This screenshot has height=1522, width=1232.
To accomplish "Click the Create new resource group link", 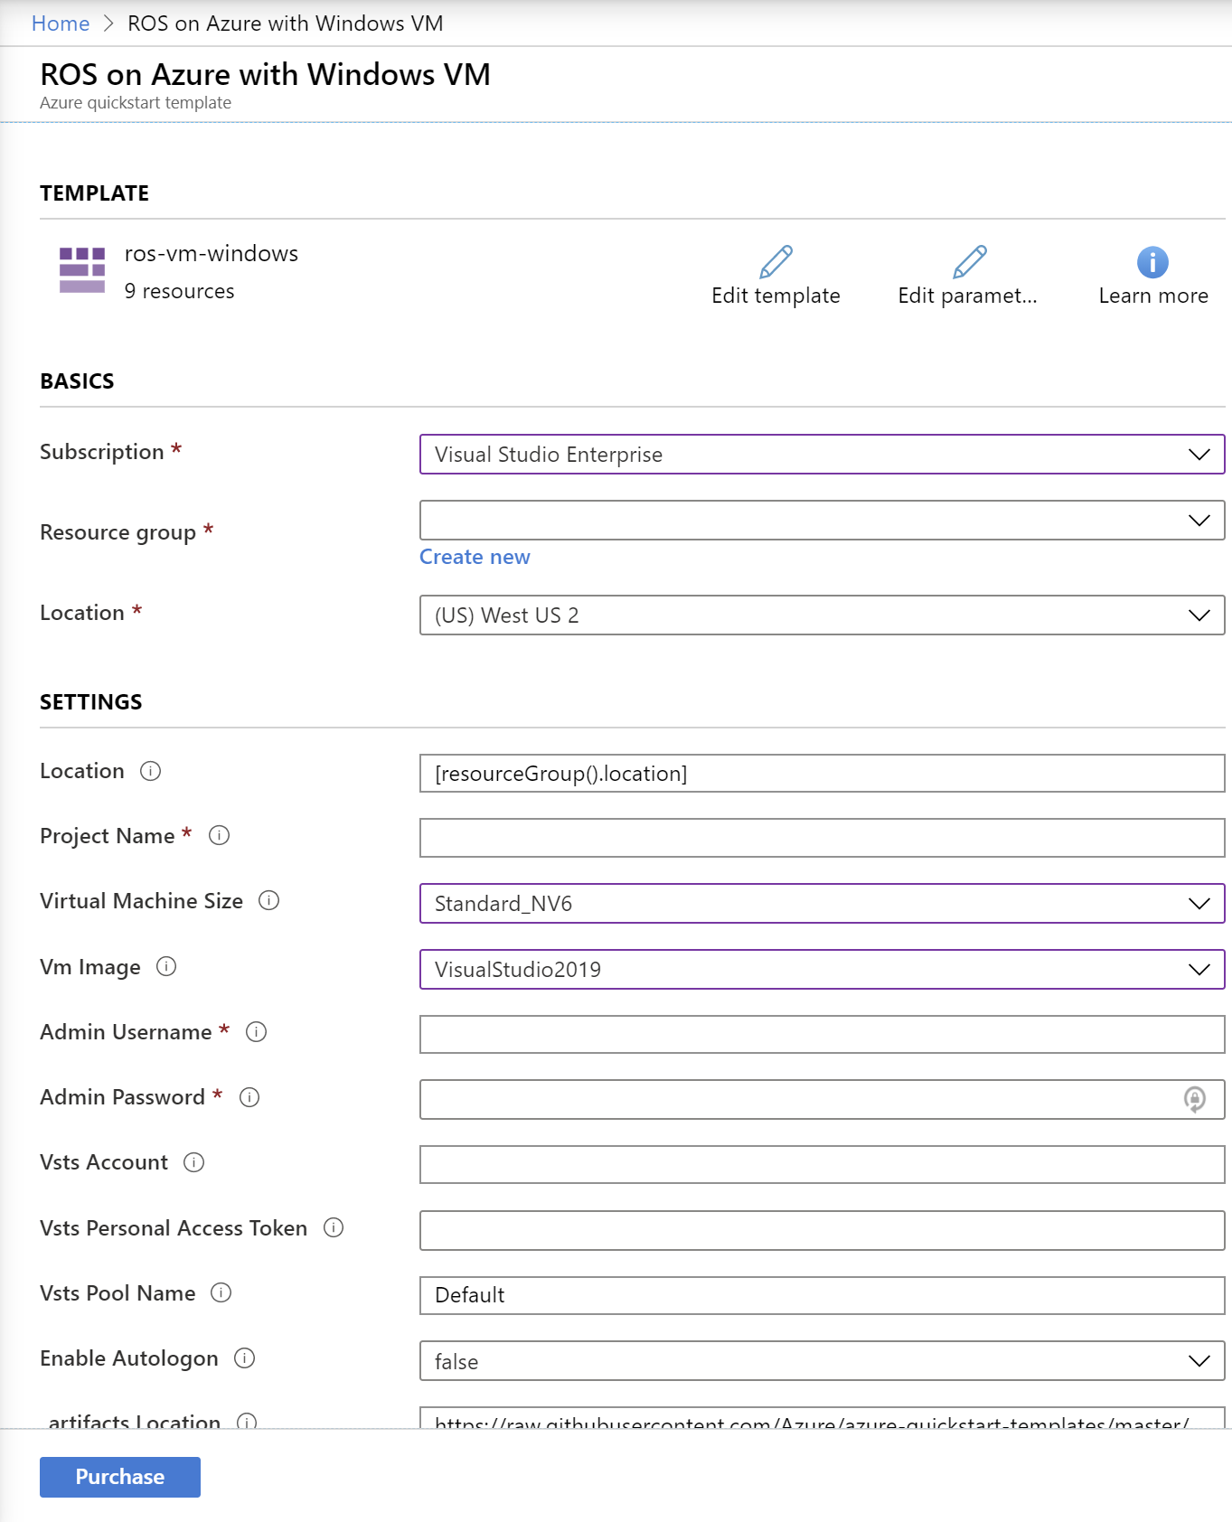I will tap(475, 557).
